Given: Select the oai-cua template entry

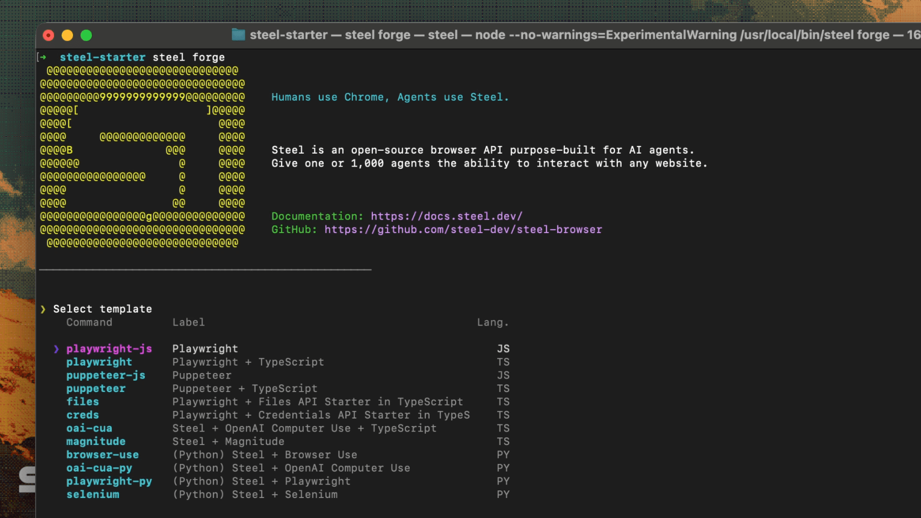Looking at the screenshot, I should coord(89,428).
